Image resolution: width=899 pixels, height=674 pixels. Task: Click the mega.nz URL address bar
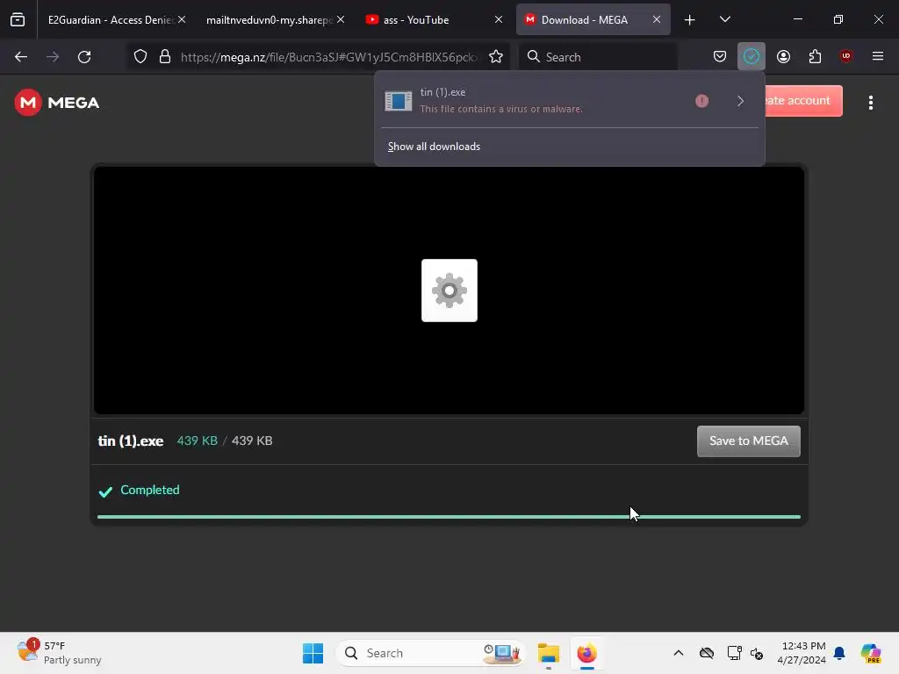(x=328, y=57)
